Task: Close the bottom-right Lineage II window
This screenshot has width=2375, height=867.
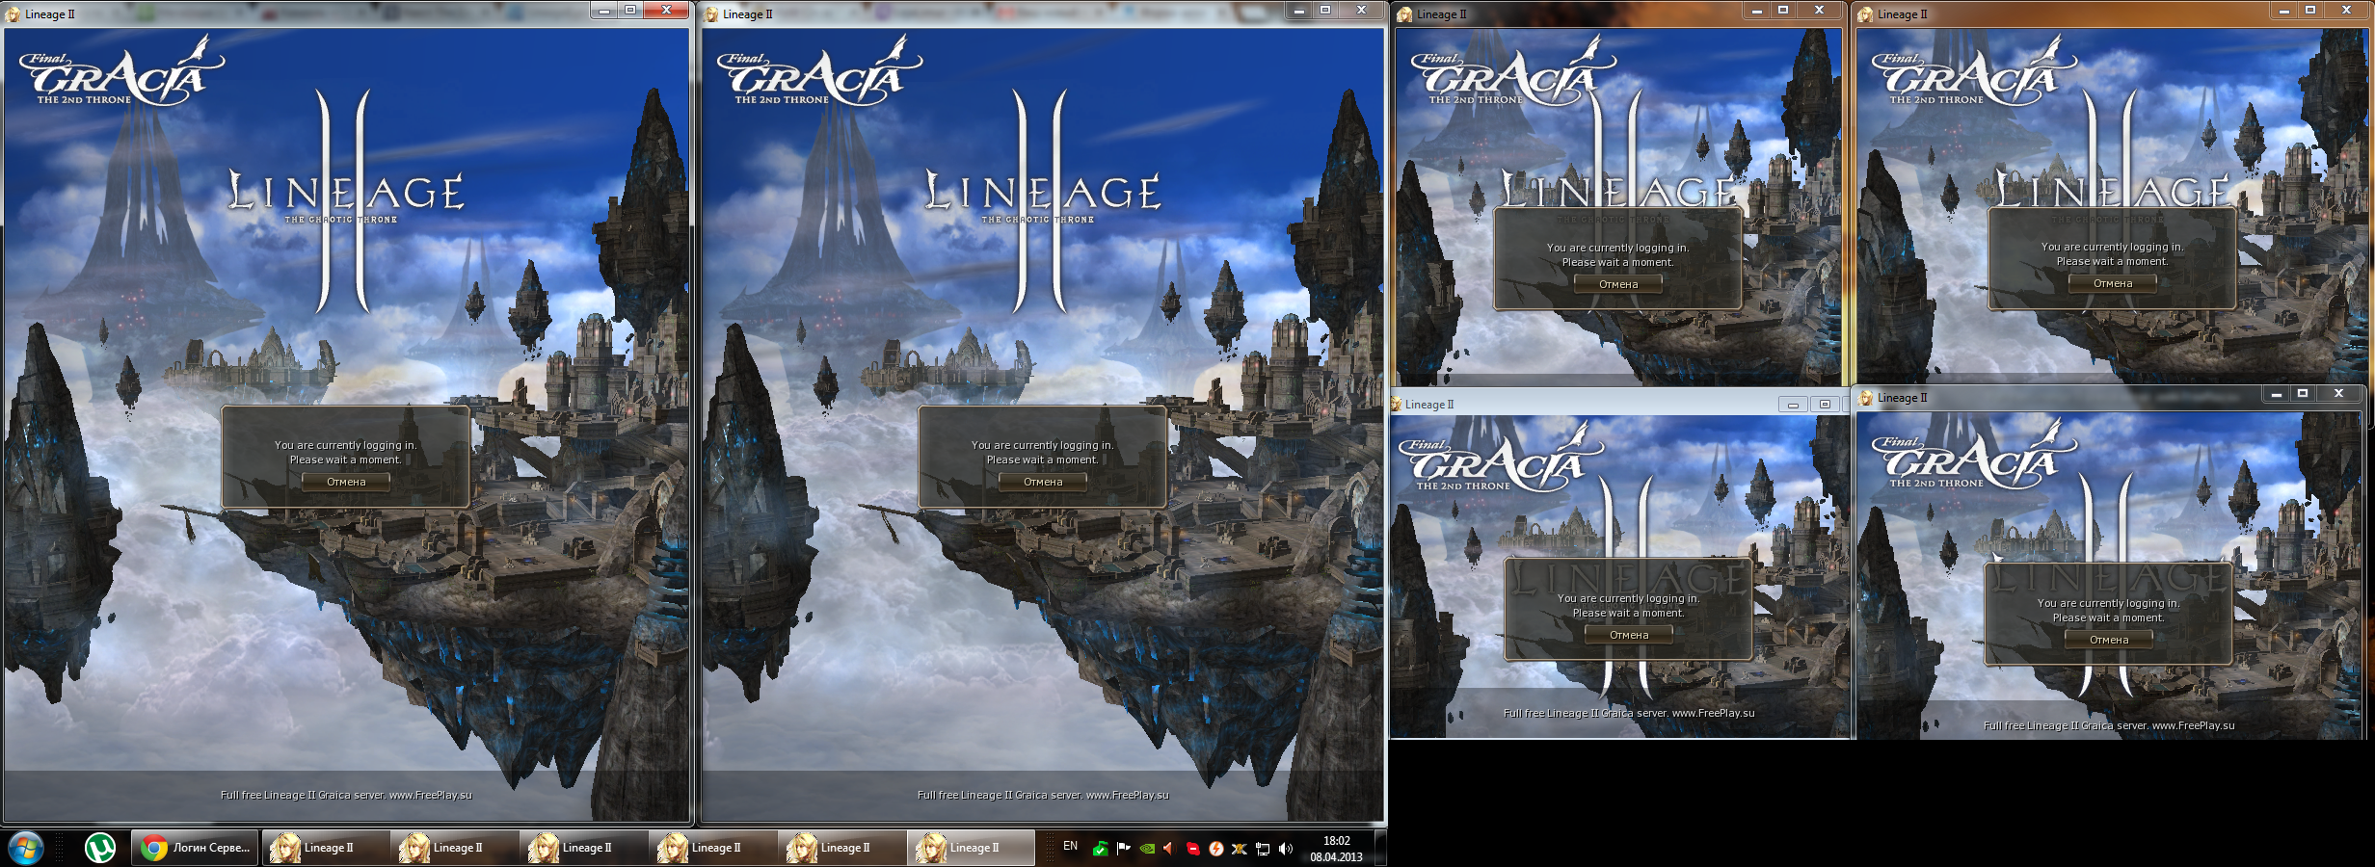Action: (x=2338, y=394)
